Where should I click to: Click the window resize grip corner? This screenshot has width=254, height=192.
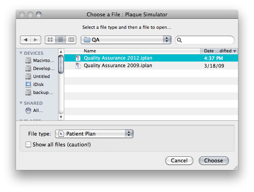coord(236,168)
